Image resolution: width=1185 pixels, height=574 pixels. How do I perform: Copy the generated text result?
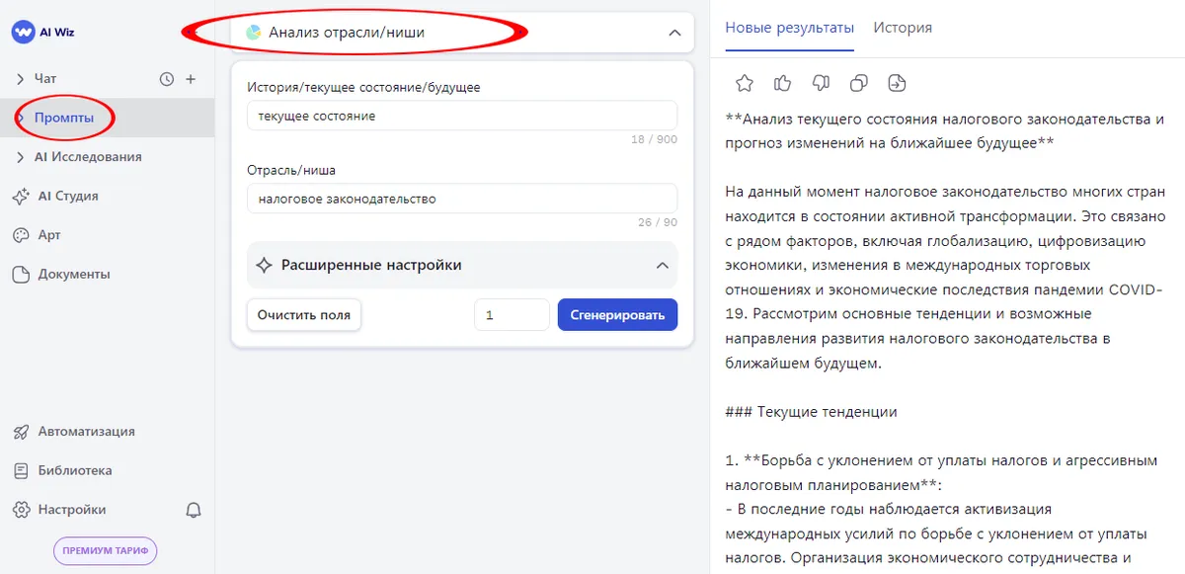(859, 83)
